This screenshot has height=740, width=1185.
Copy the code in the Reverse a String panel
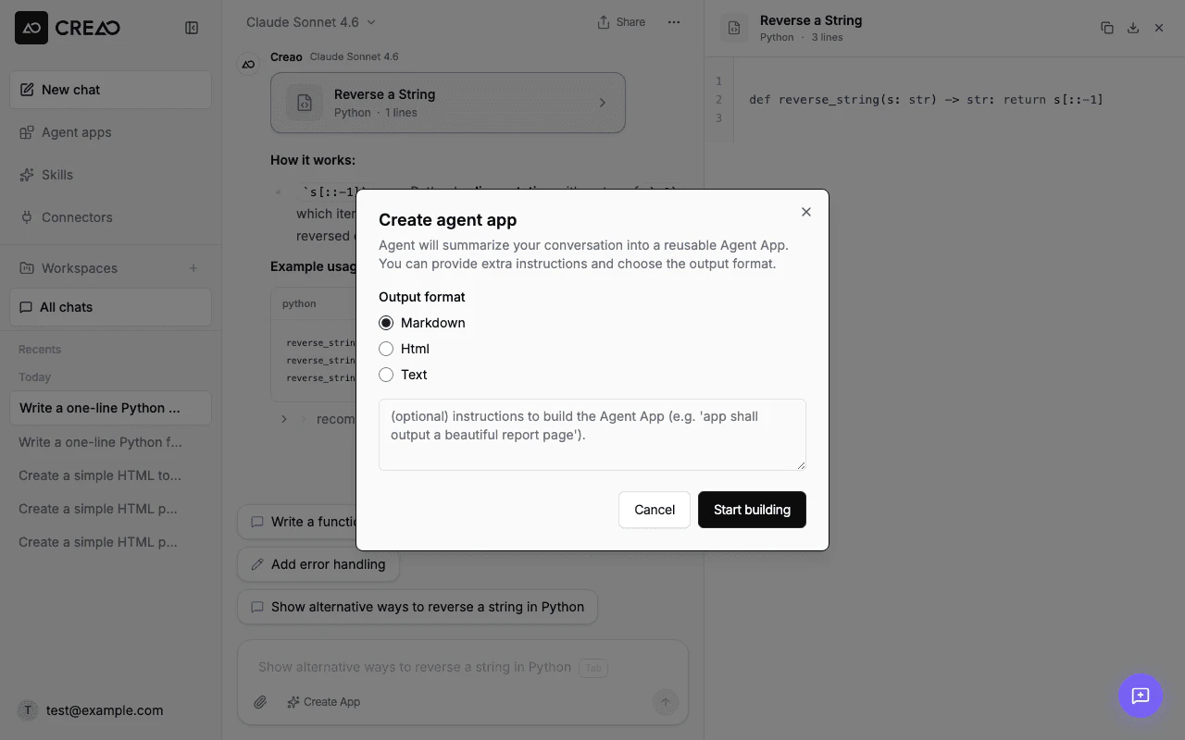pos(1107,28)
